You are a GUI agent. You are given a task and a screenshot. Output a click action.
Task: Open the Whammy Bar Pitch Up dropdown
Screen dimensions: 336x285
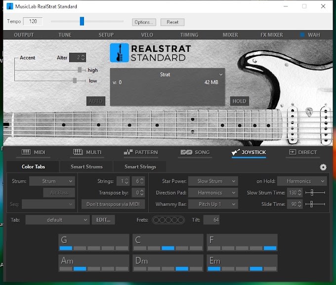point(213,204)
